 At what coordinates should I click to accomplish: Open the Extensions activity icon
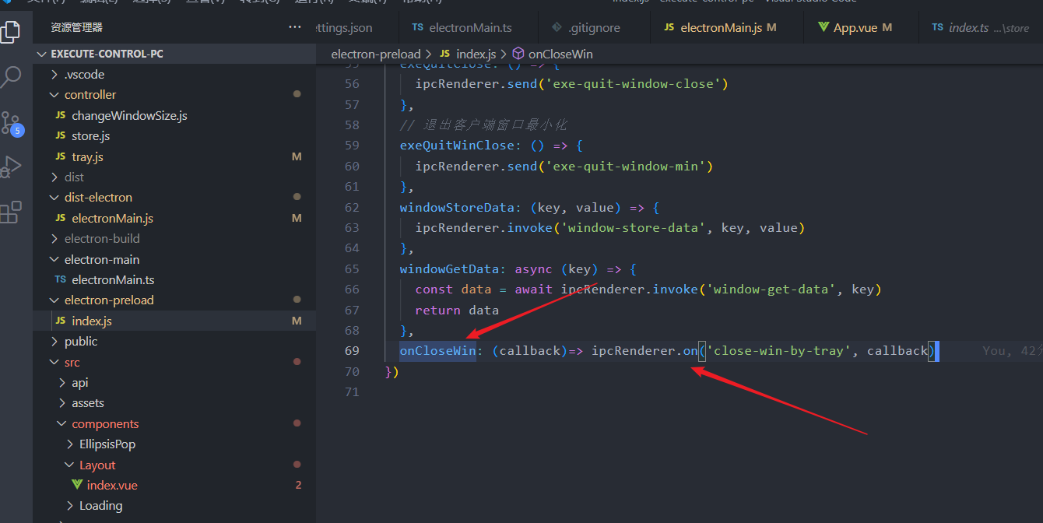click(x=11, y=212)
